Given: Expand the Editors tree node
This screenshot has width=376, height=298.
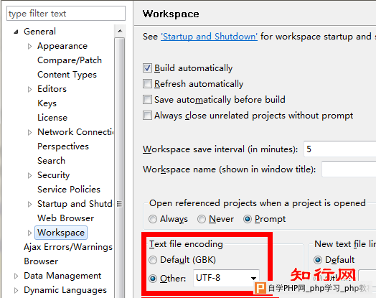Looking at the screenshot, I should click(x=29, y=89).
